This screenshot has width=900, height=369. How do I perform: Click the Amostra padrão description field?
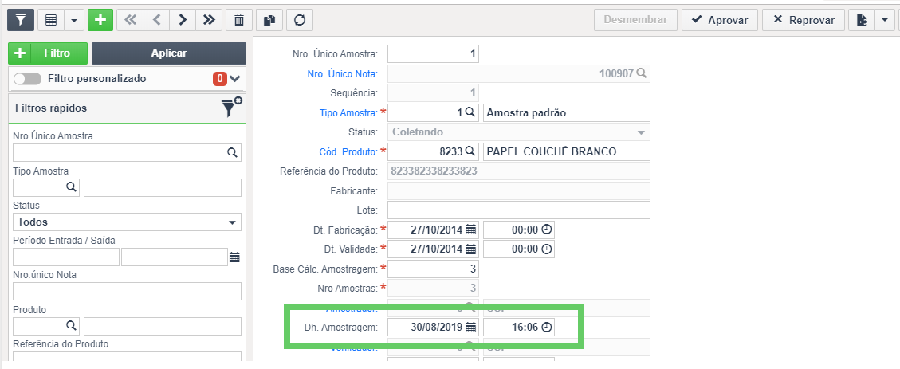[x=567, y=112]
